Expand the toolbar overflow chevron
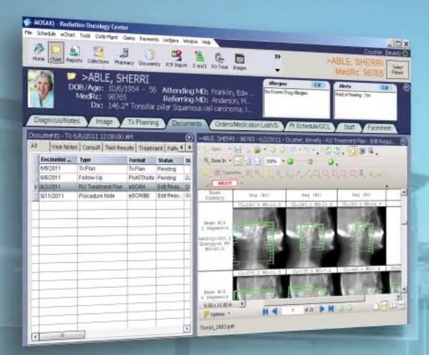The width and height of the screenshot is (429, 355). [278, 56]
